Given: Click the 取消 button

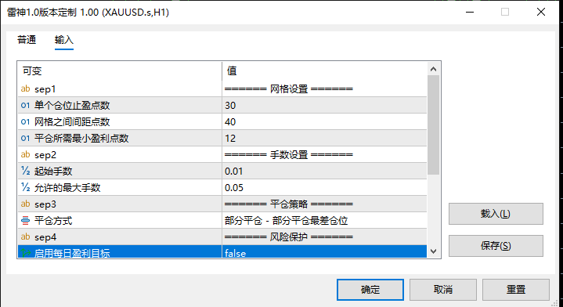Looking at the screenshot, I should tap(443, 290).
